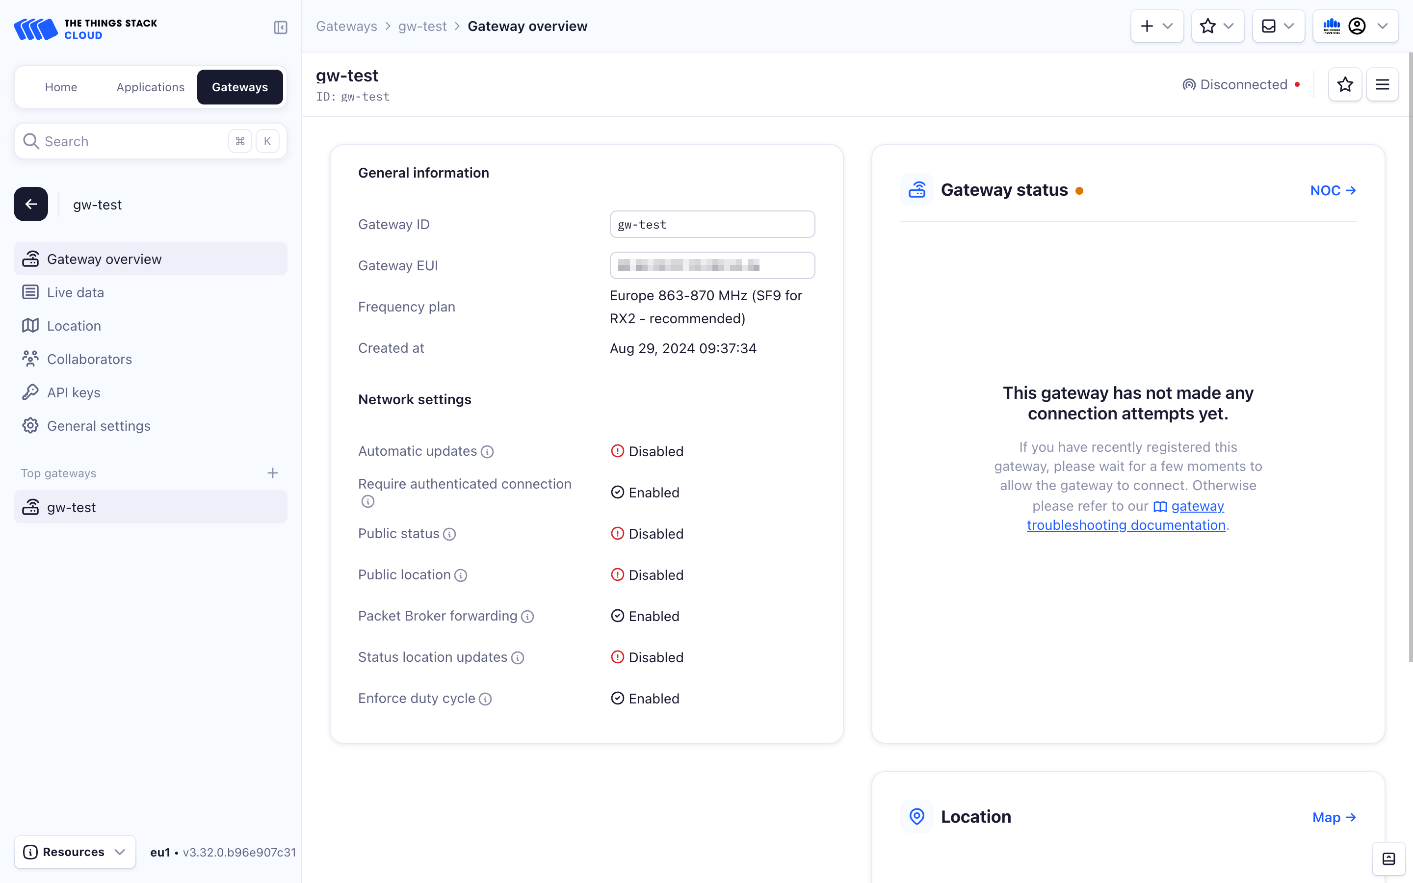Click the info icon next to Public status
This screenshot has width=1413, height=883.
point(449,534)
